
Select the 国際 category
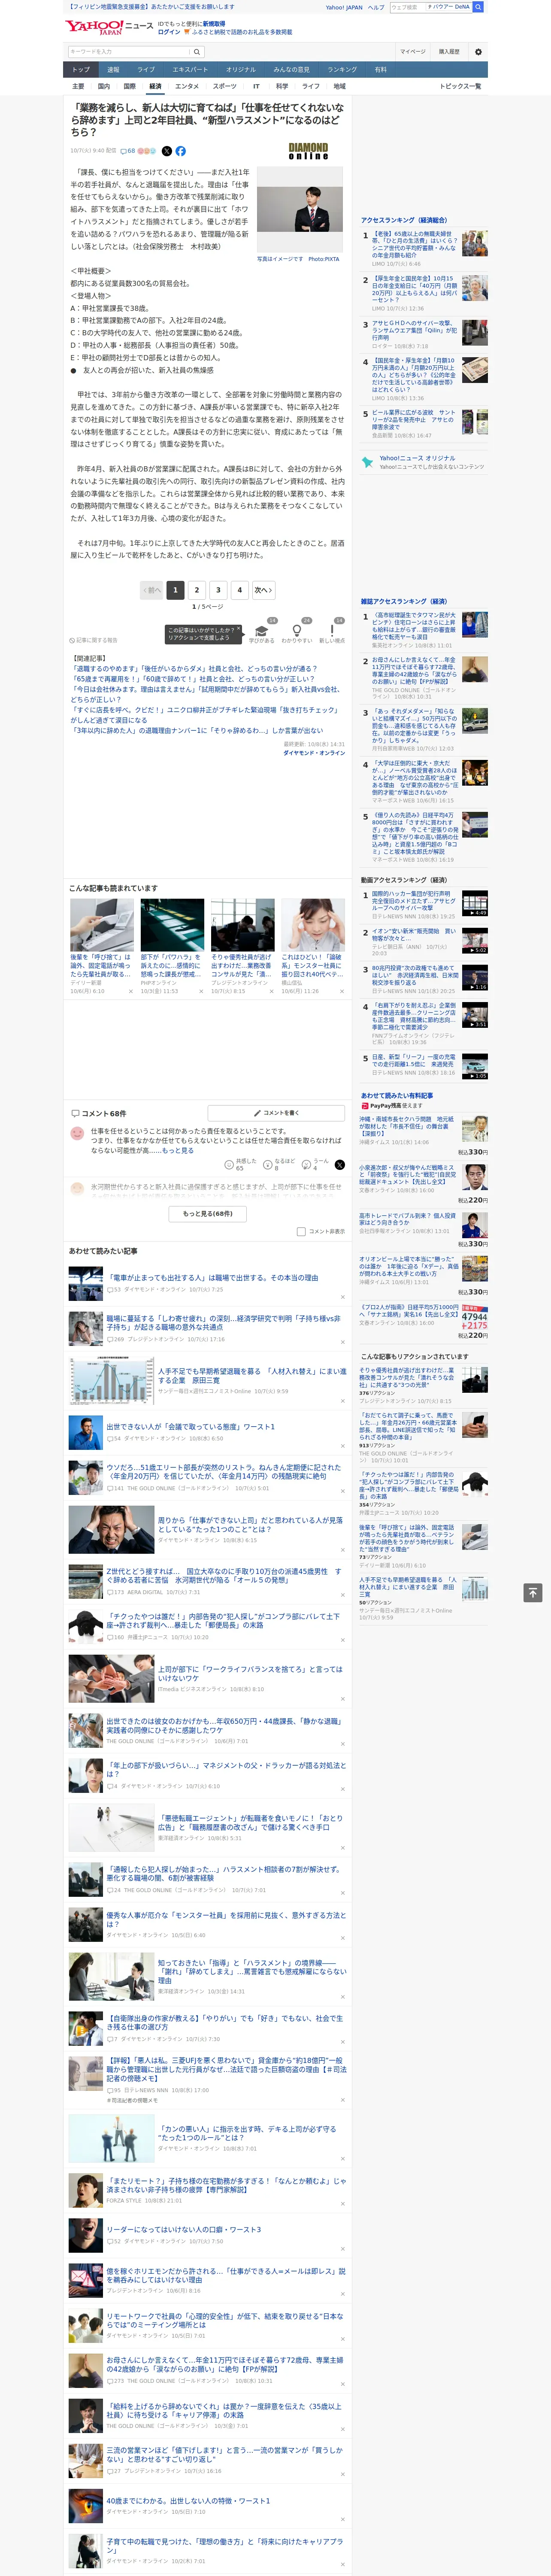[x=129, y=86]
